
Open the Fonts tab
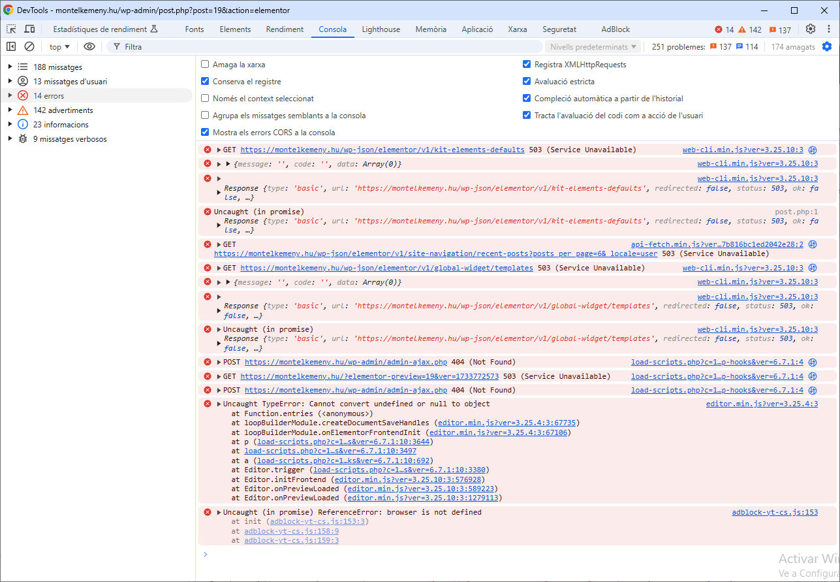tap(194, 29)
